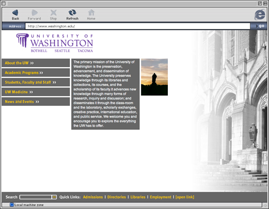Click inside the Search text field
Image resolution: width=269 pixels, height=209 pixels.
pyautogui.click(x=36, y=197)
